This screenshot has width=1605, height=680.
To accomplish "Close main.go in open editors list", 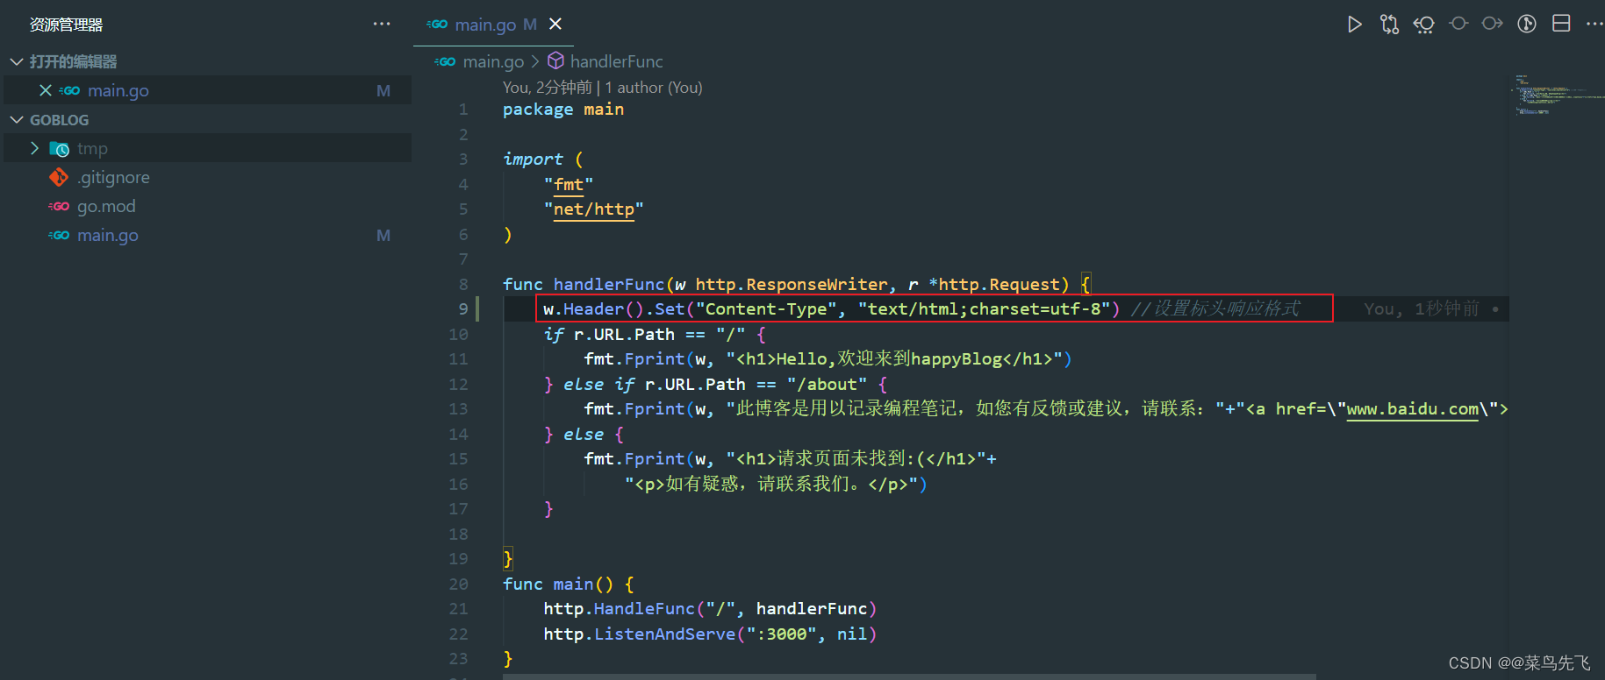I will (46, 90).
